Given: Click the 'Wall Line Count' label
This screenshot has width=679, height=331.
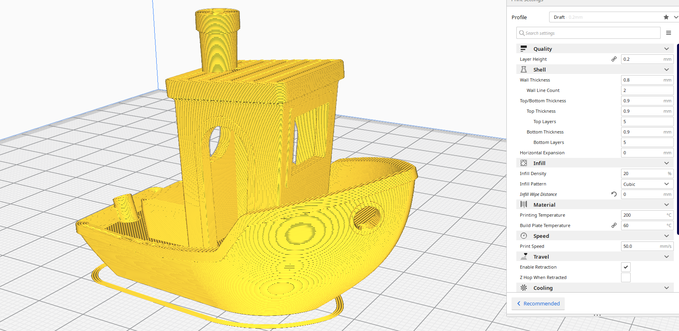Looking at the screenshot, I should point(543,90).
